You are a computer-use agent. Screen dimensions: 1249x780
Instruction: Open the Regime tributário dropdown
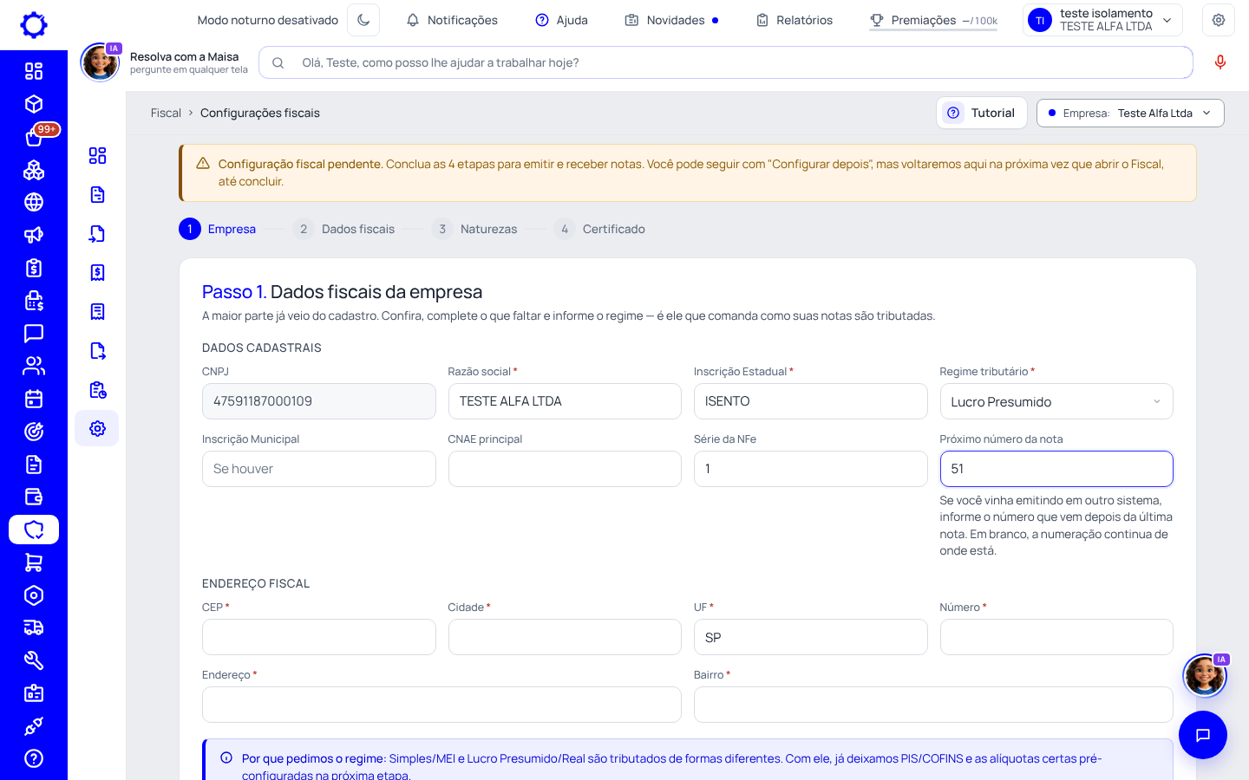[x=1056, y=401]
